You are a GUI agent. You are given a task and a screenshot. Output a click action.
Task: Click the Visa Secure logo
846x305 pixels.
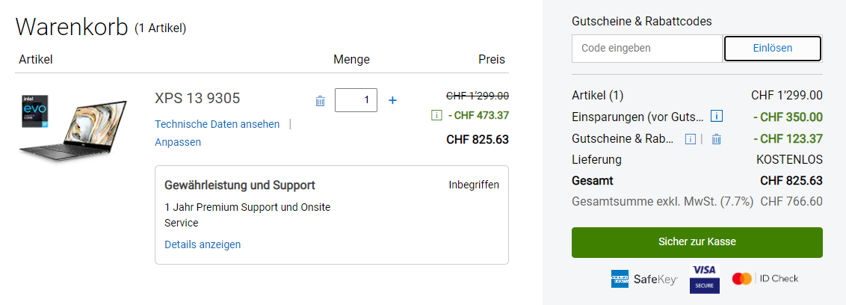[x=705, y=278]
